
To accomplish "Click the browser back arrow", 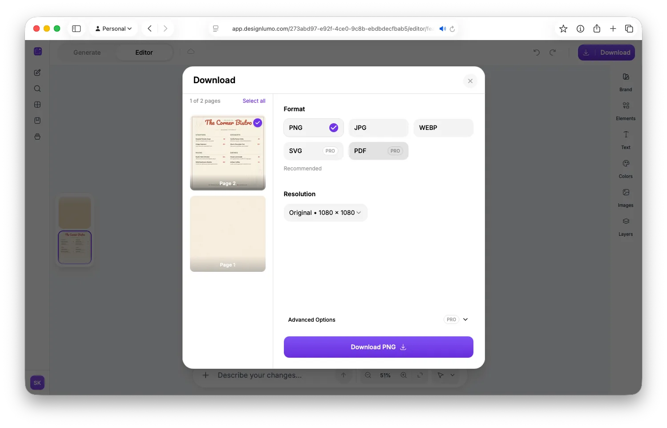I will [x=150, y=28].
